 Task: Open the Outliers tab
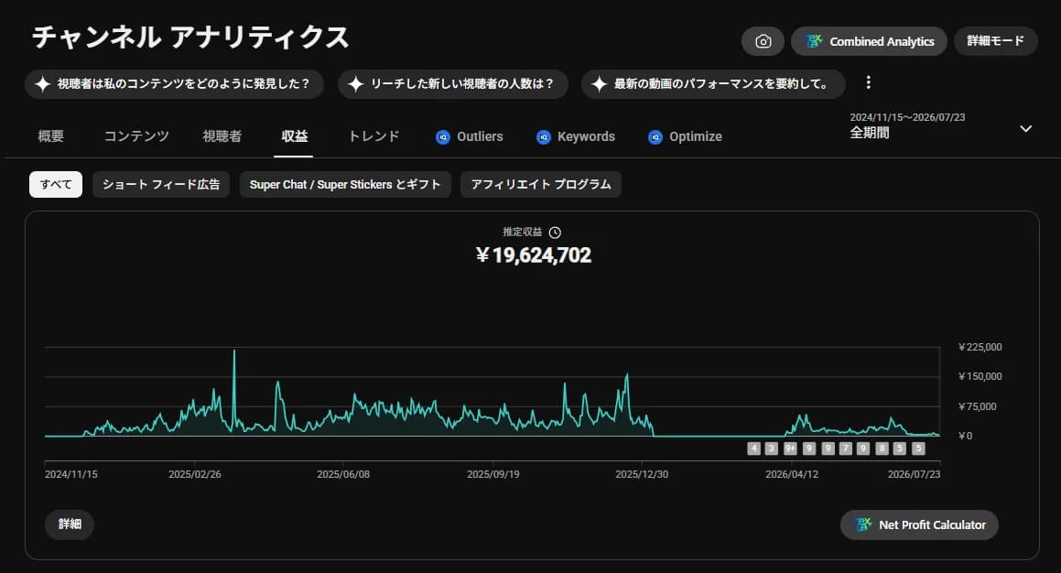tap(470, 136)
